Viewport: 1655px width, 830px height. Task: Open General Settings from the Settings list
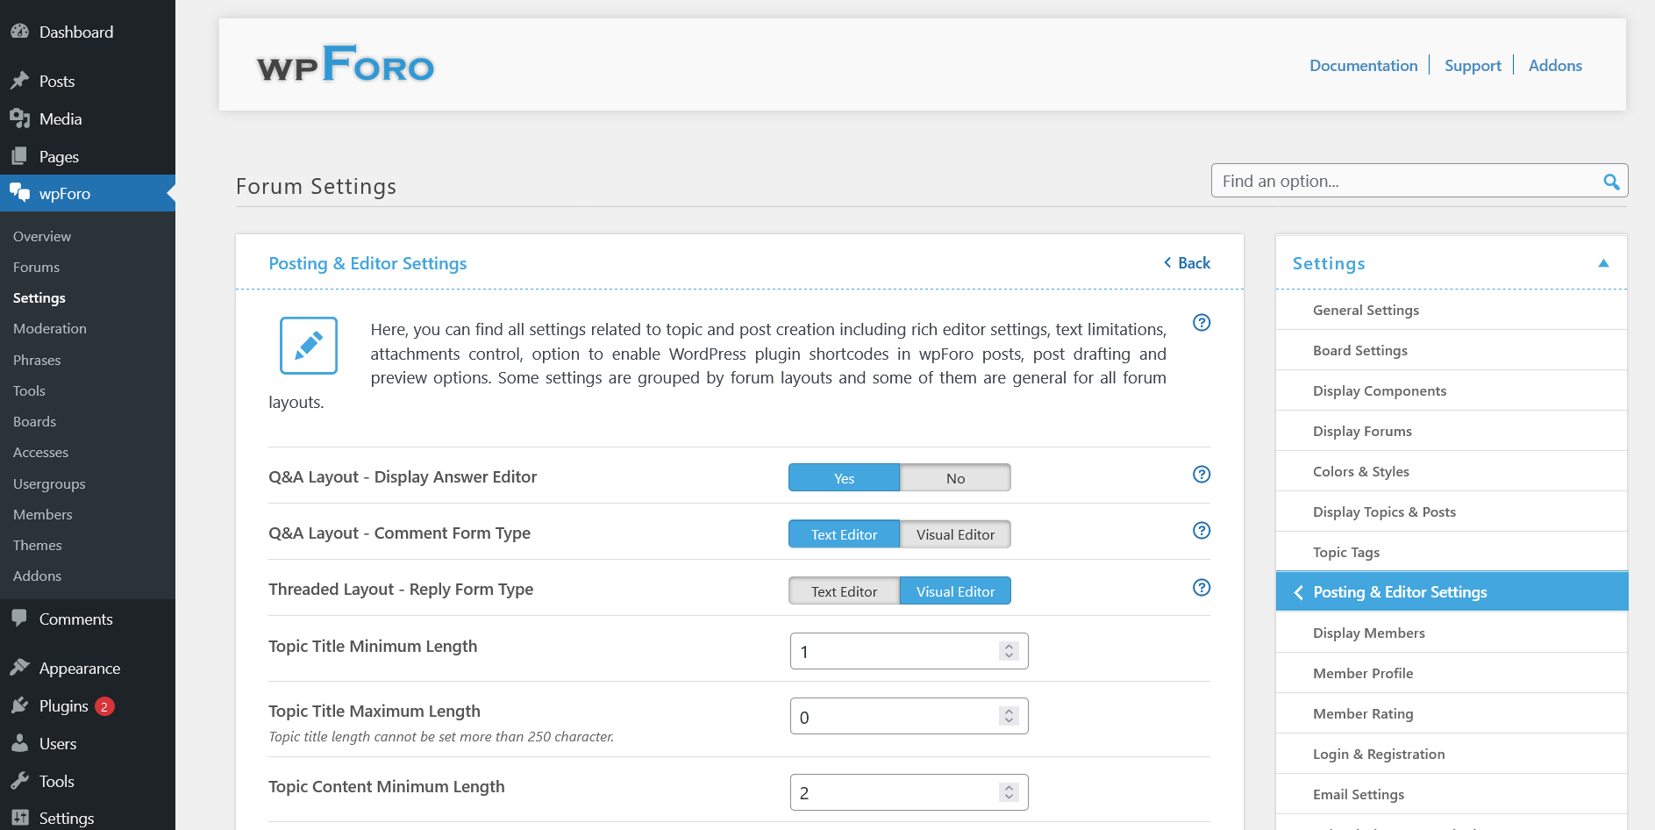tap(1366, 310)
